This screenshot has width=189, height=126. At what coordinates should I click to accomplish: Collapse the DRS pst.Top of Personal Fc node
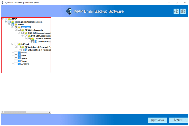point(16,47)
